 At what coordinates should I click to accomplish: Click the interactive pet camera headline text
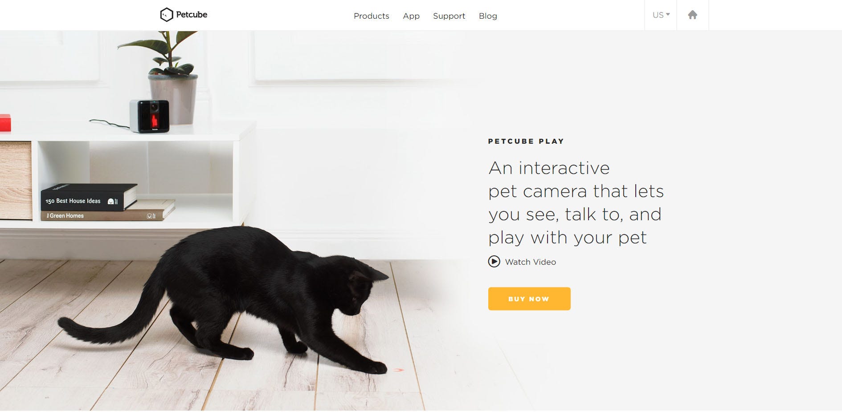[576, 202]
